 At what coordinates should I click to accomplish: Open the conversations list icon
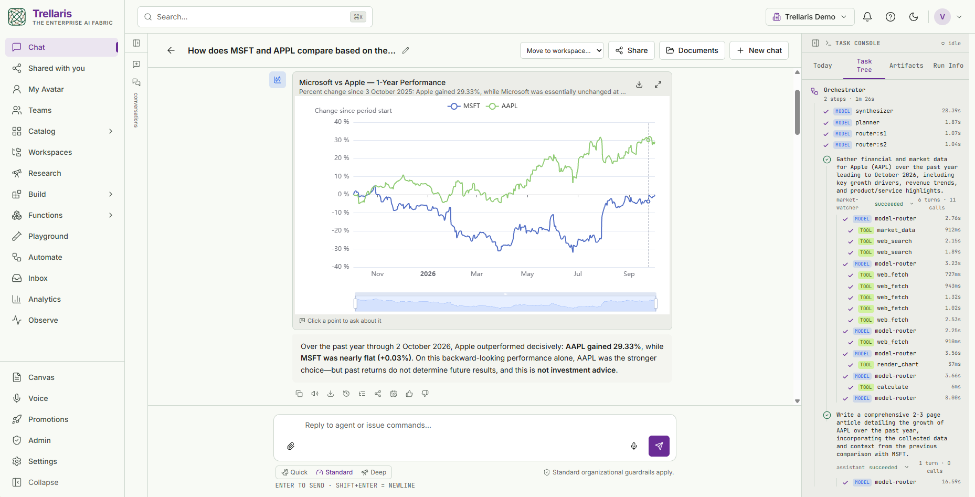coord(136,82)
